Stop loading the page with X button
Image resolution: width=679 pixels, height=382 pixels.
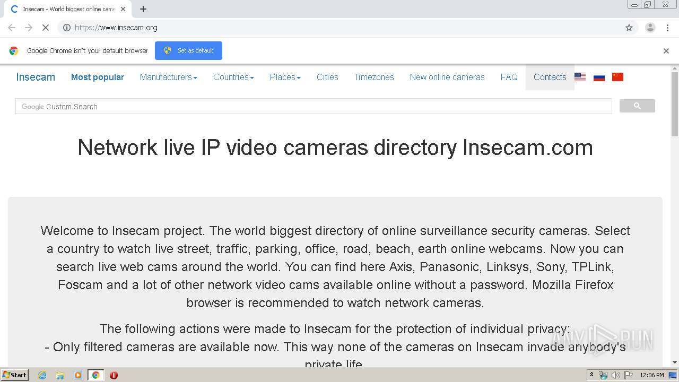[46, 28]
